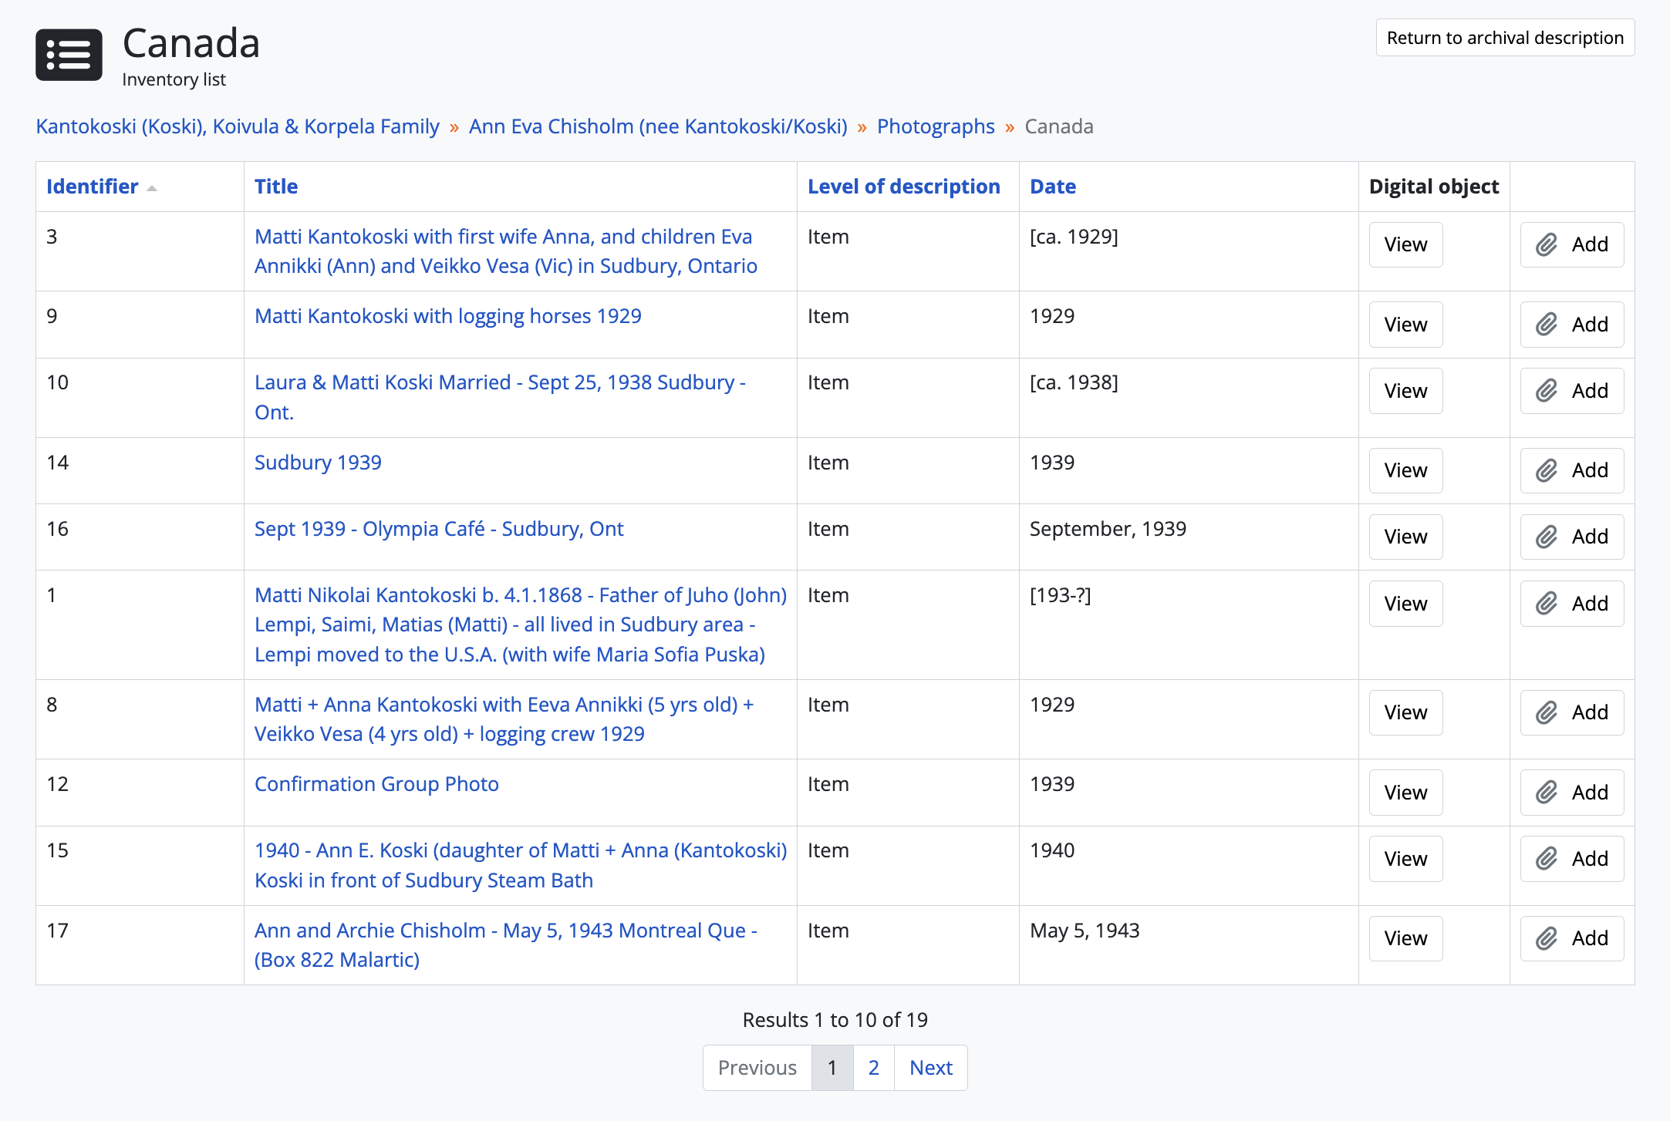The height and width of the screenshot is (1121, 1670).
Task: Click the inventory list icon beside Canada
Action: pyautogui.click(x=69, y=55)
